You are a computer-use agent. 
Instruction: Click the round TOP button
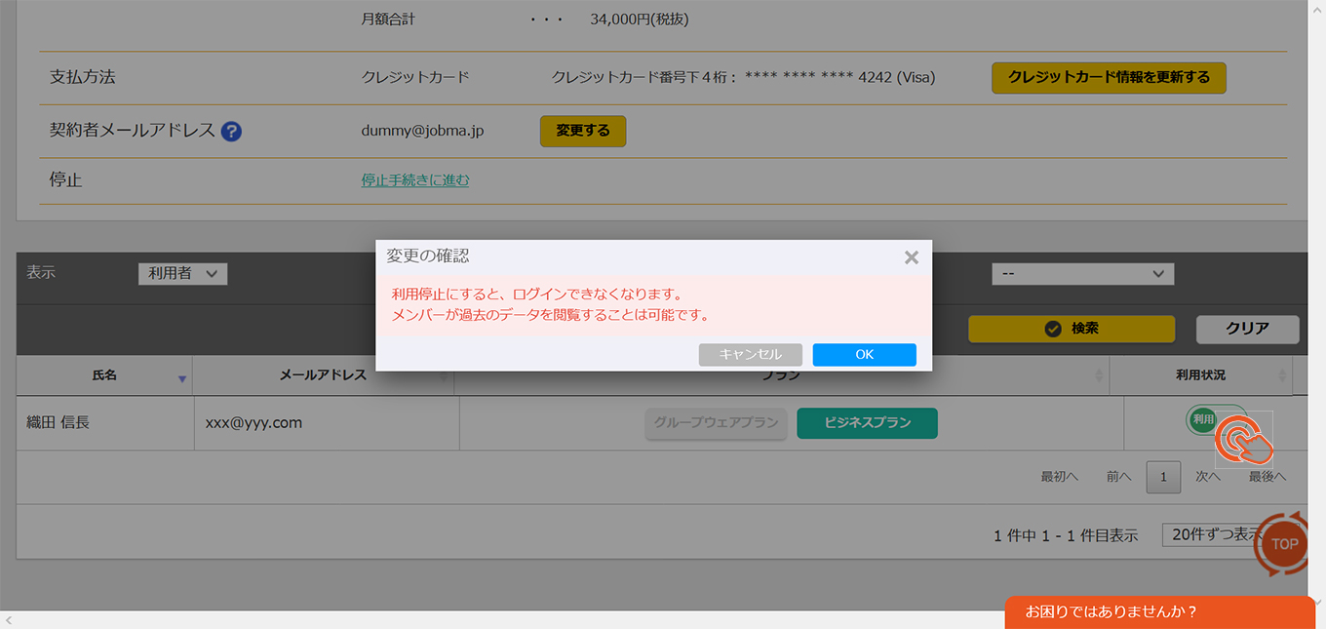[x=1284, y=544]
